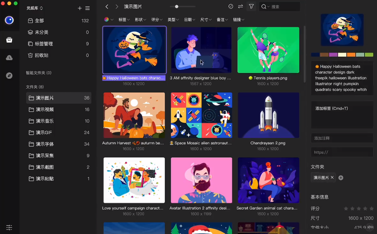This screenshot has width=377, height=234.
Task: Open the 演示粘贴 folder
Action: coord(59,179)
